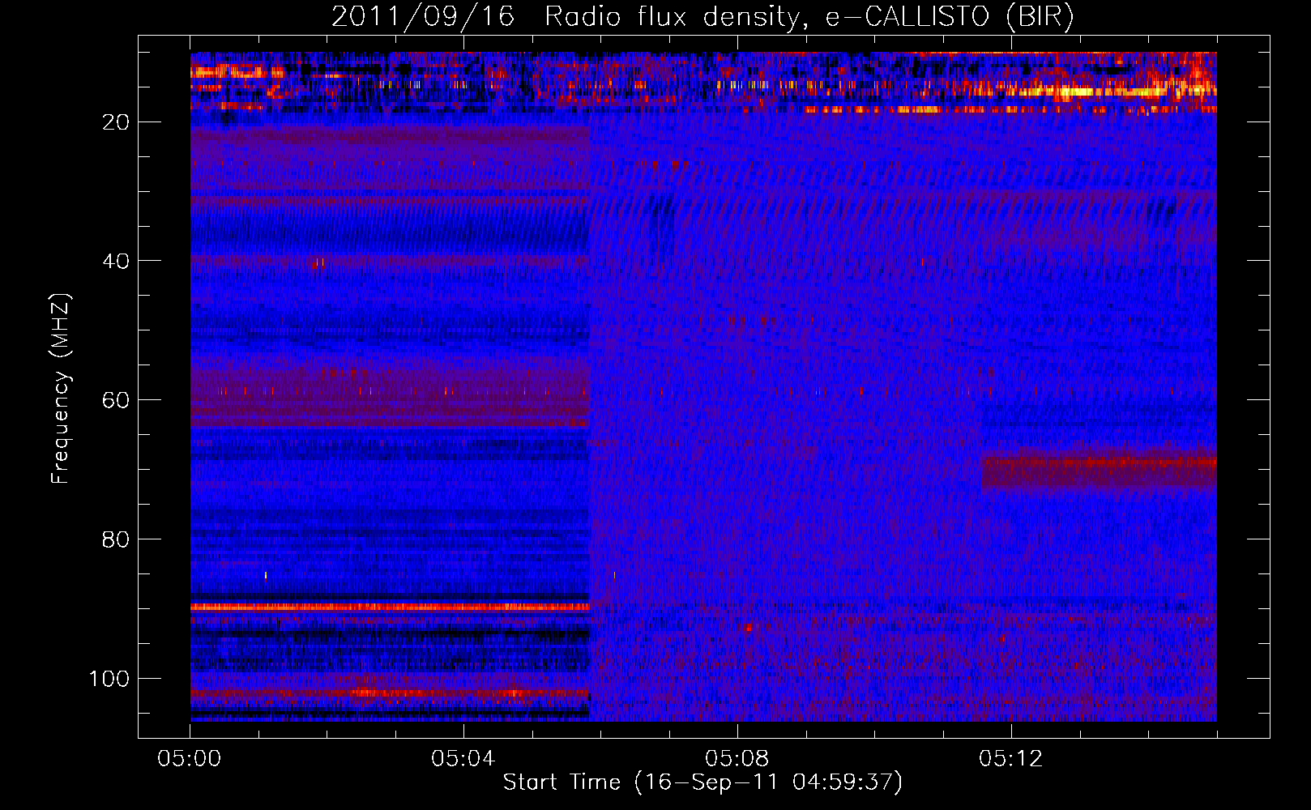The width and height of the screenshot is (1311, 810).
Task: Click the plot title "Radio flux density, e-CALLISTO (BIR)"
Action: (x=809, y=16)
